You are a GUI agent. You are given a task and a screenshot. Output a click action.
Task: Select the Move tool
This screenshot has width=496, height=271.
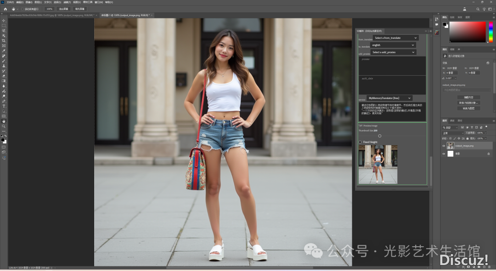click(x=4, y=21)
